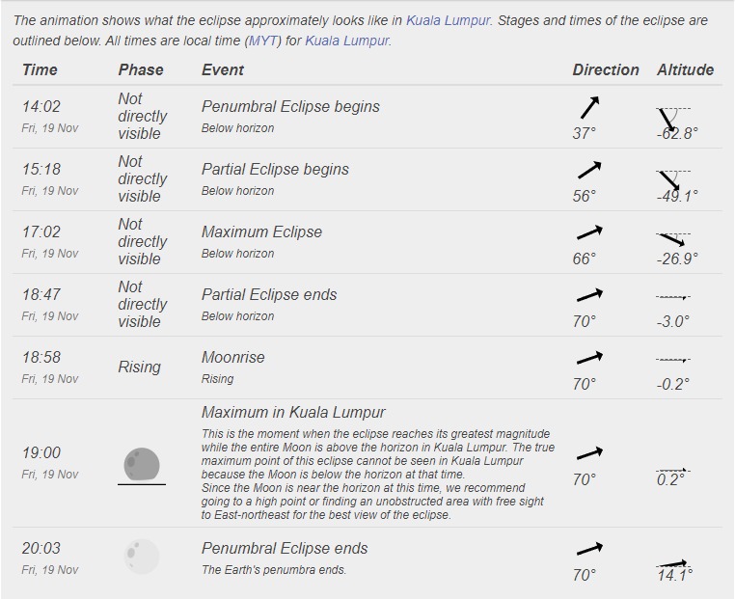This screenshot has width=735, height=599.
Task: Click the Altitude column header
Action: (686, 69)
